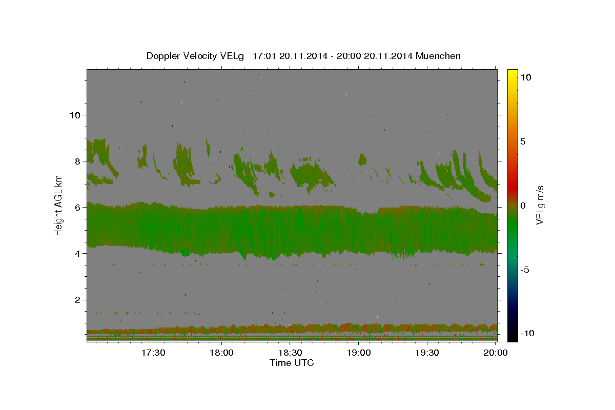615x410 pixels.
Task: Click the 18:30 time tick label
Action: click(x=291, y=353)
